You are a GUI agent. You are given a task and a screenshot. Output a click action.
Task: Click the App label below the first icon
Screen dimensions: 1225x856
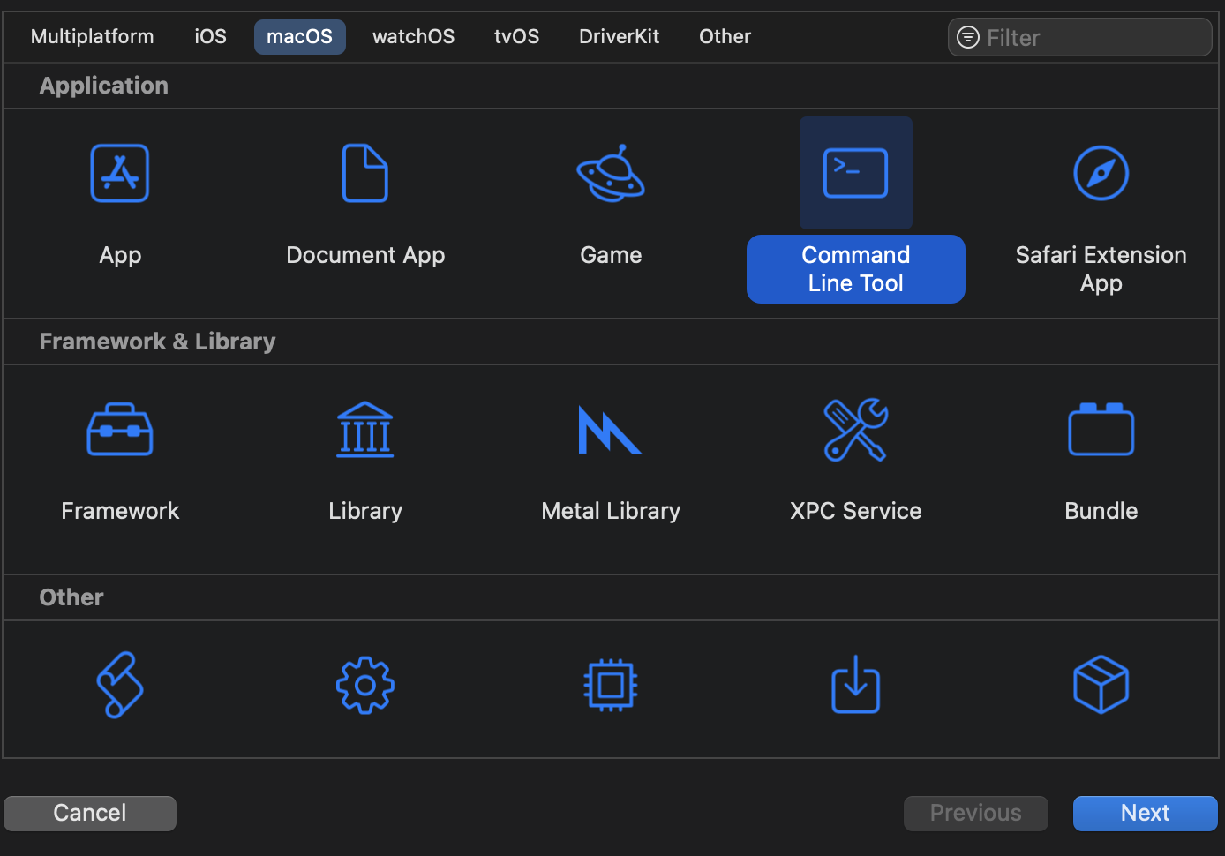tap(120, 255)
